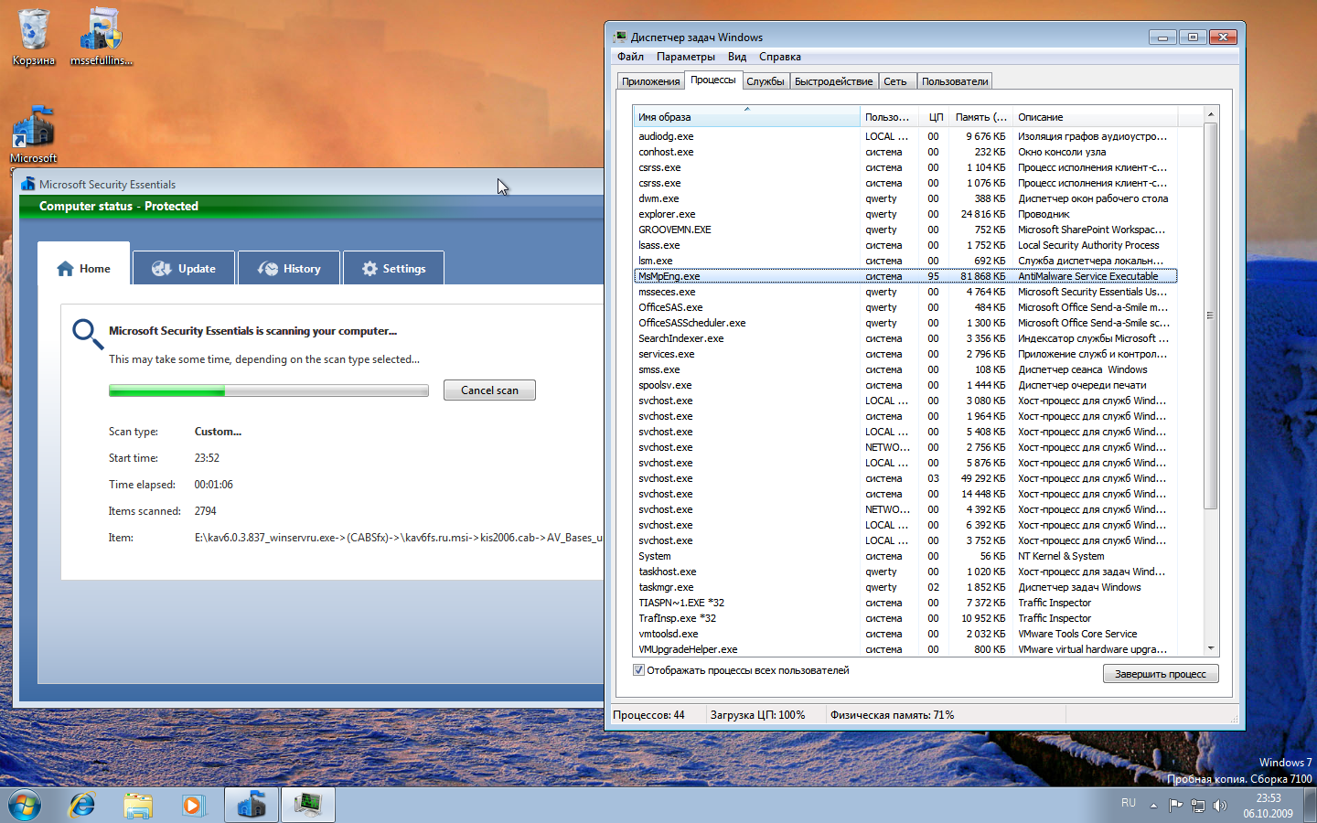This screenshot has width=1317, height=823.
Task: Click the Start button orb
Action: coord(25,805)
